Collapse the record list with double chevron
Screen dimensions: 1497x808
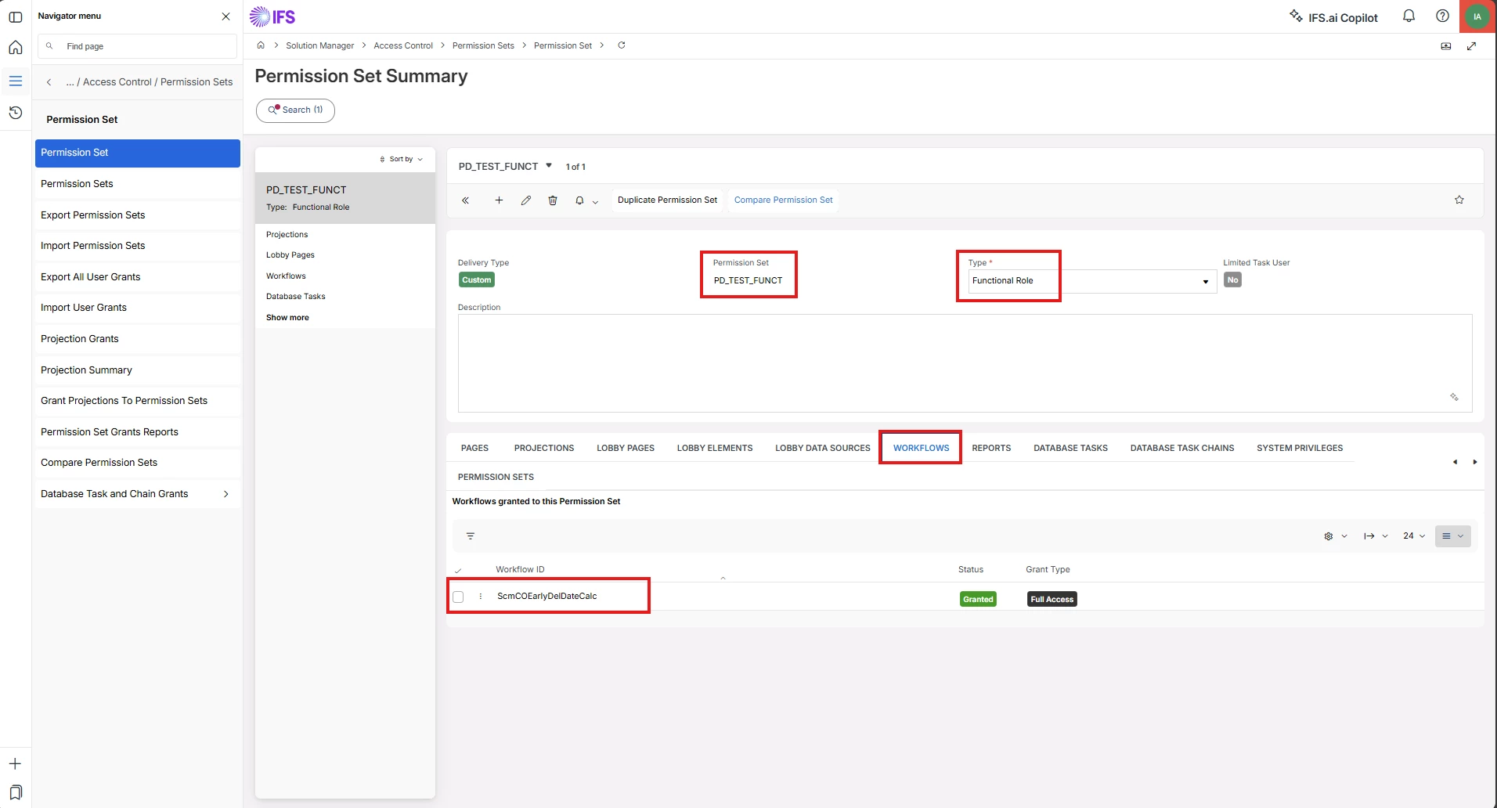[465, 200]
